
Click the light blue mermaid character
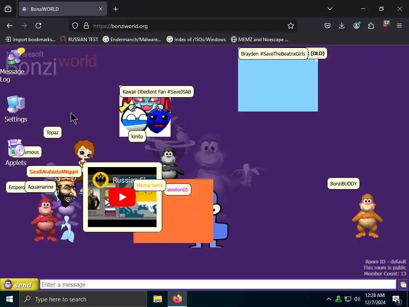click(68, 229)
